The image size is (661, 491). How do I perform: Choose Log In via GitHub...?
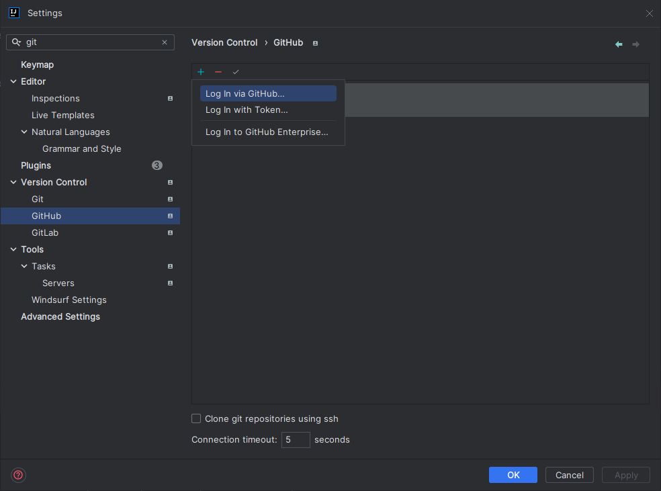coord(268,93)
